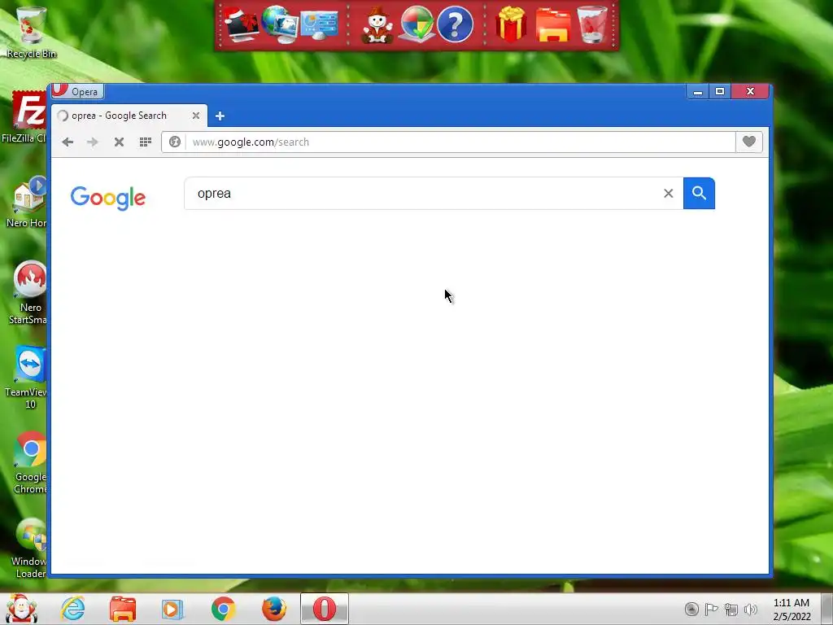Click the site info globe badge

175,142
